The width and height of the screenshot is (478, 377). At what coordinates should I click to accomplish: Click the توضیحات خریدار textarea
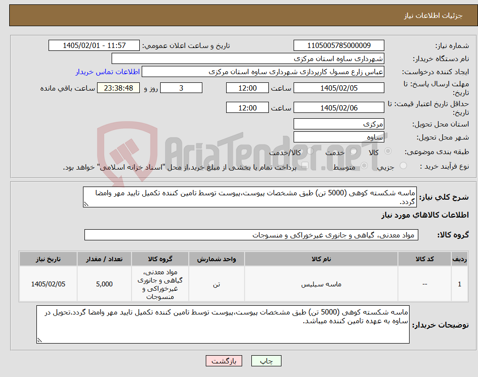[x=223, y=325]
